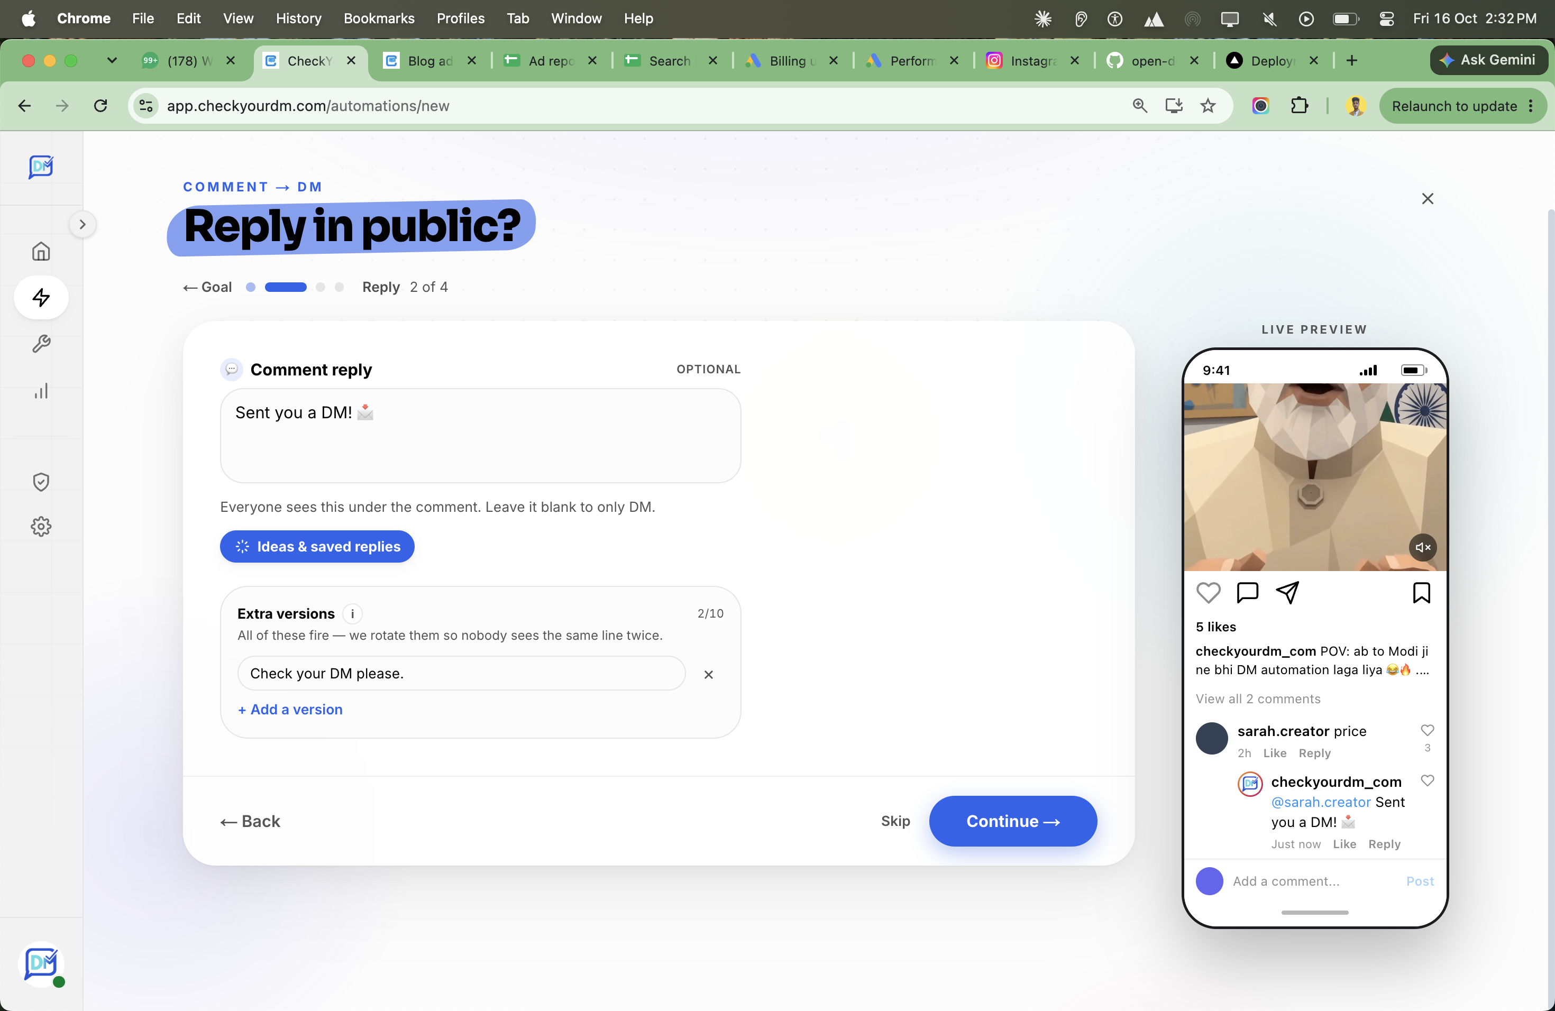The width and height of the screenshot is (1555, 1011).
Task: Click '+ Add a version' link
Action: click(290, 709)
